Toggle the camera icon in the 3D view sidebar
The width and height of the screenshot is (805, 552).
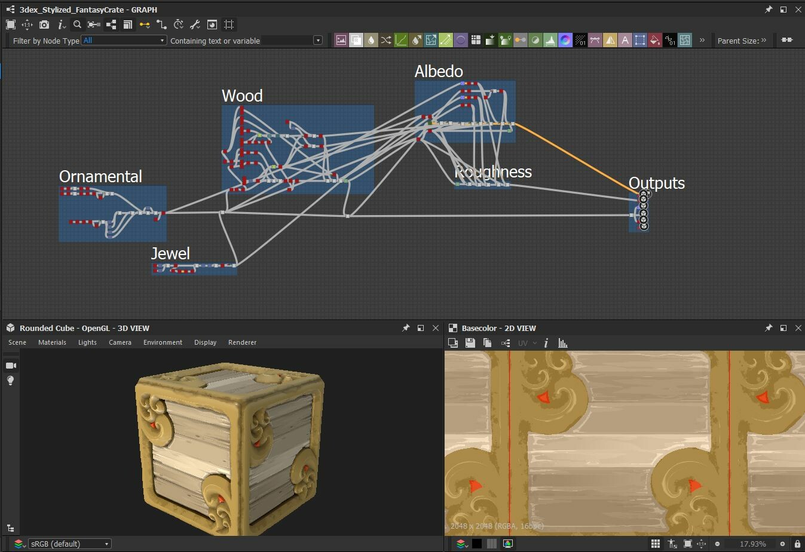click(x=10, y=365)
